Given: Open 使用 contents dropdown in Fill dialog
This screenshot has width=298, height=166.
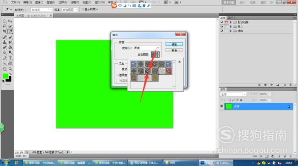Looking at the screenshot, I should (146, 48).
